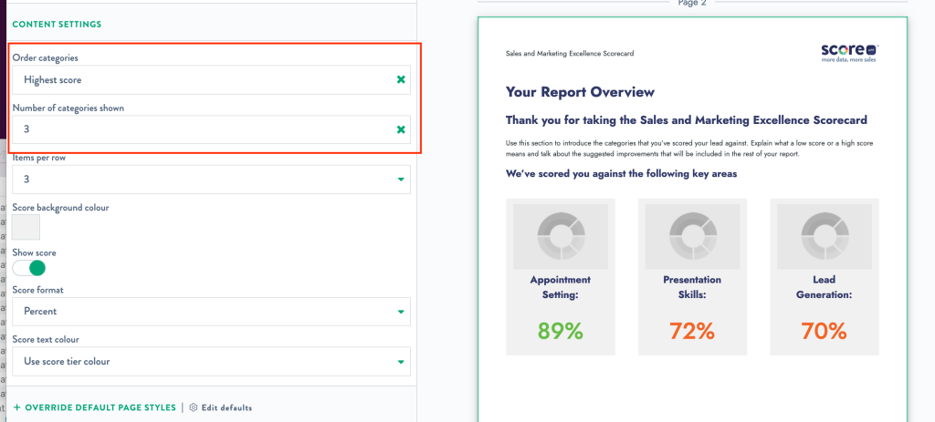Clear the Order categories selection with green X
935x422 pixels.
pos(401,80)
